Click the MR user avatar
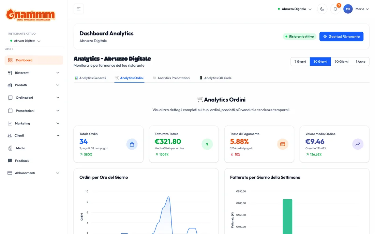Image resolution: width=375 pixels, height=234 pixels. click(x=348, y=9)
